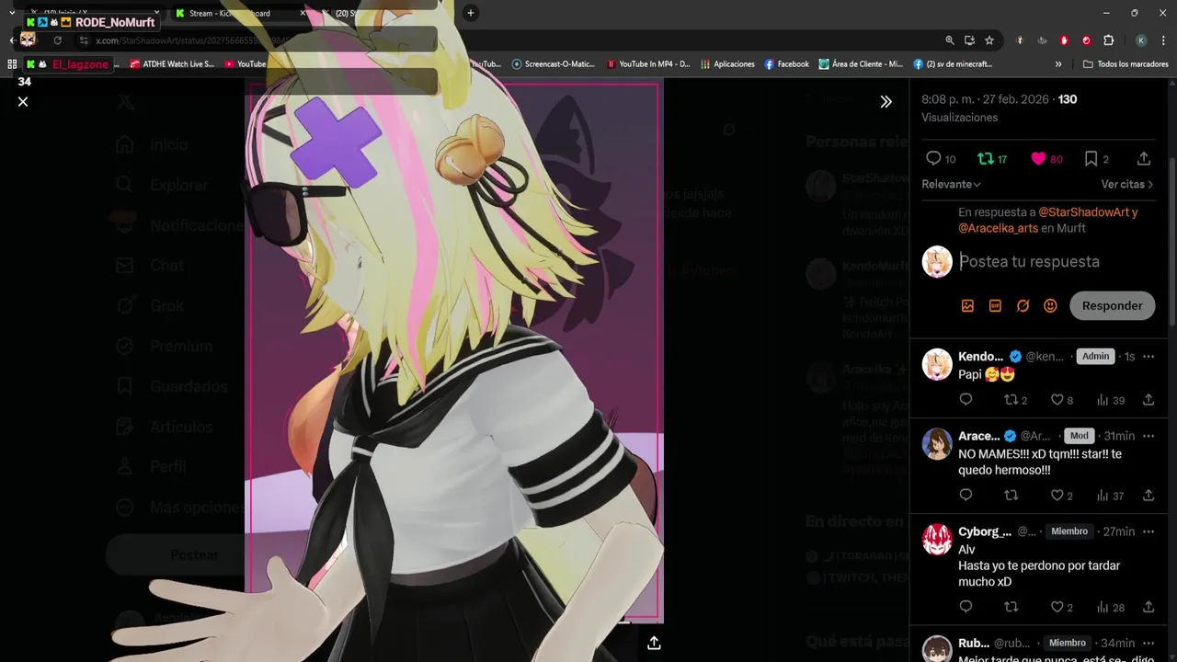Open the tab search dropdown arrow
This screenshot has height=662, width=1177.
coord(12,13)
